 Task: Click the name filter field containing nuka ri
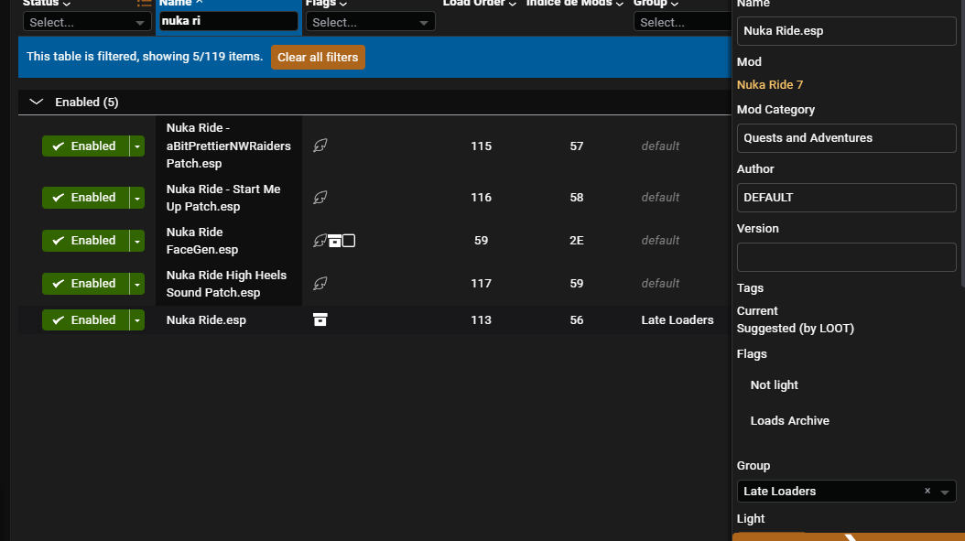[x=228, y=21]
